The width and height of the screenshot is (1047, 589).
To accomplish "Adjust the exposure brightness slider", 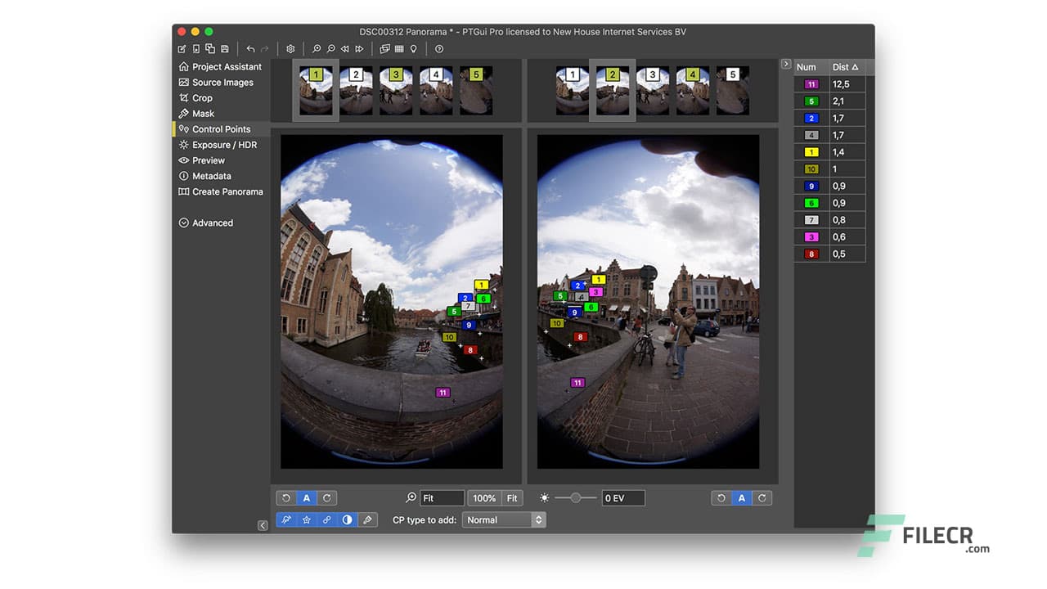I will pyautogui.click(x=576, y=497).
